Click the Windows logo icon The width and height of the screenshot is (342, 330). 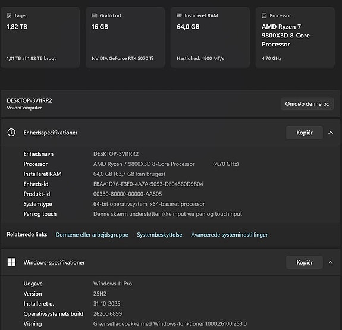pos(11,262)
